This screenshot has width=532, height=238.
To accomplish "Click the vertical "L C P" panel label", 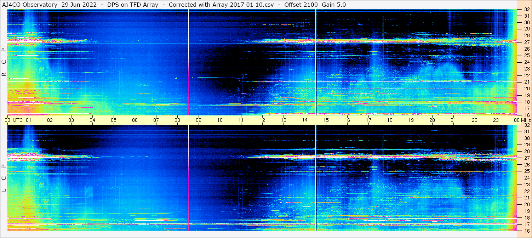I will pos(4,178).
